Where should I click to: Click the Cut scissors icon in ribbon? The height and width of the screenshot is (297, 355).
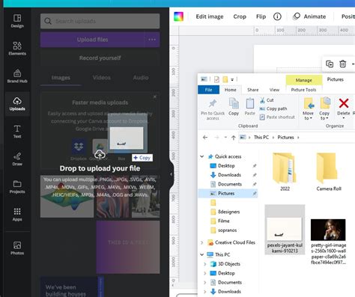coord(262,100)
